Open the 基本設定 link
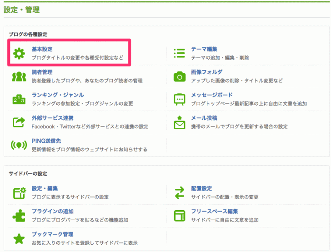The image size is (331, 252). pyautogui.click(x=43, y=49)
